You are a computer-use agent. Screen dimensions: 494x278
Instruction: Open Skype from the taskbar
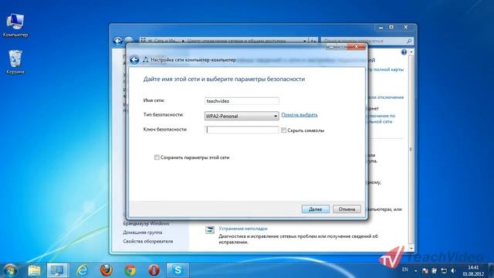(x=178, y=270)
